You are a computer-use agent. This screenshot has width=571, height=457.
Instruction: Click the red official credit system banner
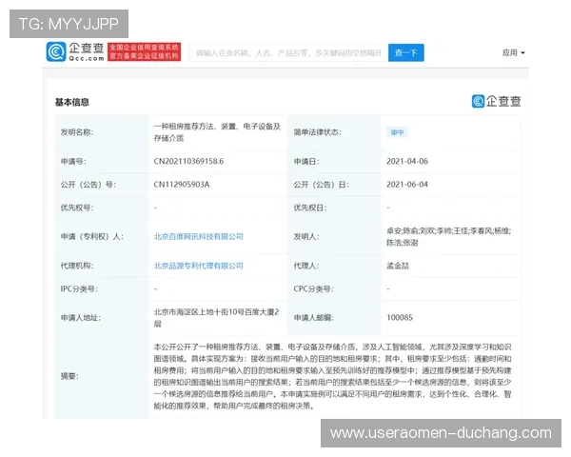[145, 51]
